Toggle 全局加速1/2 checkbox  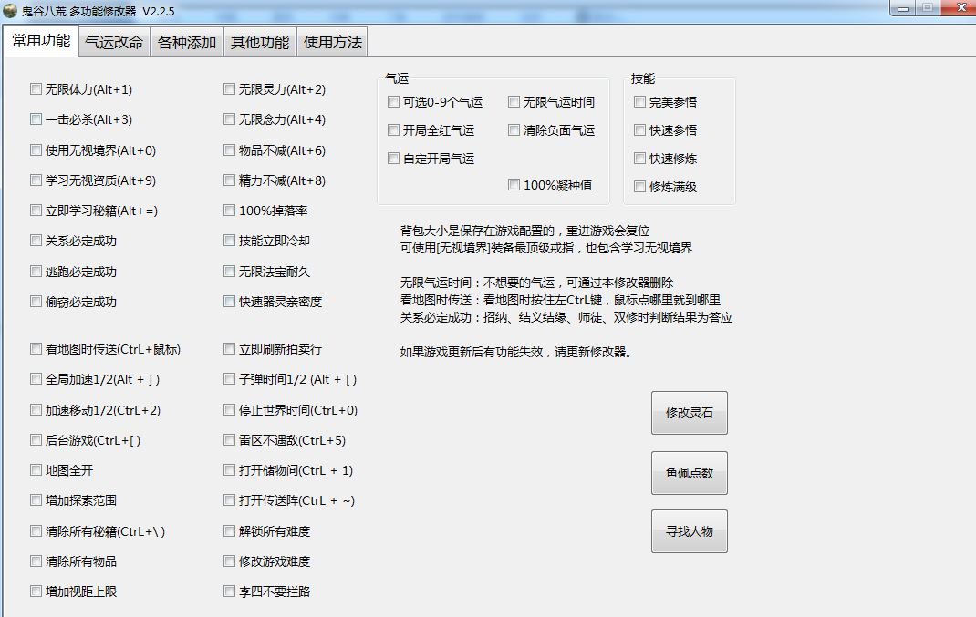(36, 379)
